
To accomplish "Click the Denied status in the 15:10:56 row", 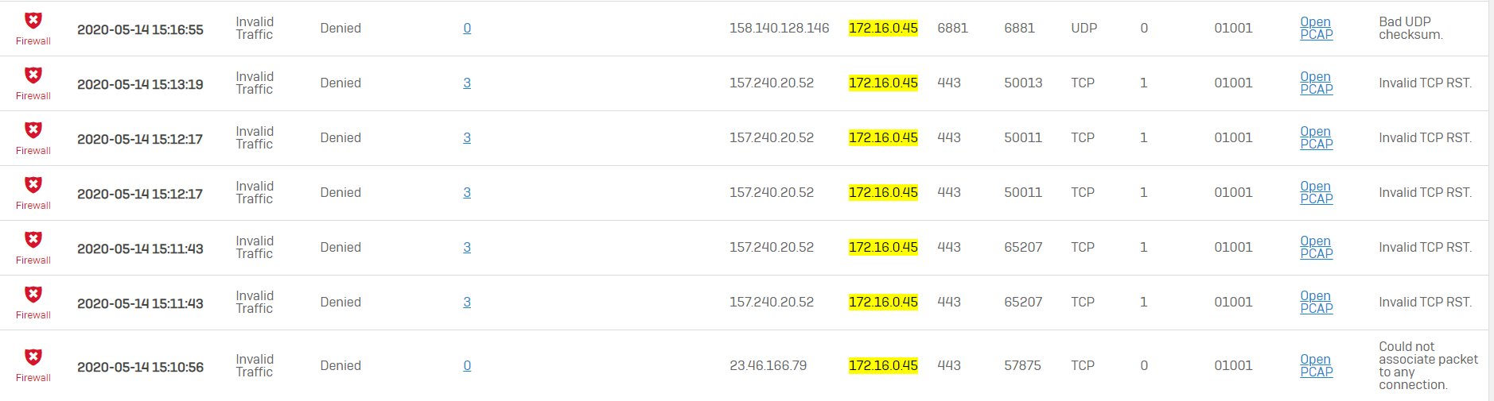I will (x=340, y=365).
